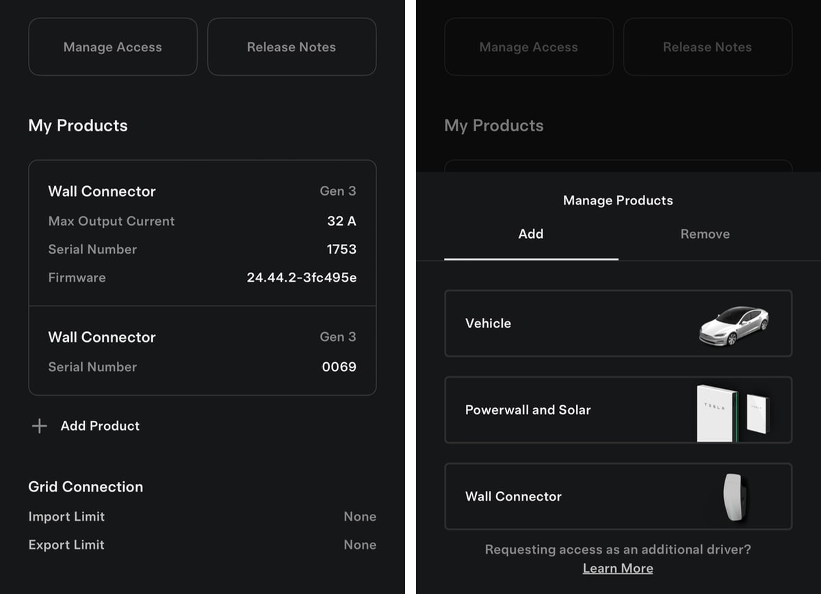Click the Export Limit row label
821x594 pixels.
point(66,545)
